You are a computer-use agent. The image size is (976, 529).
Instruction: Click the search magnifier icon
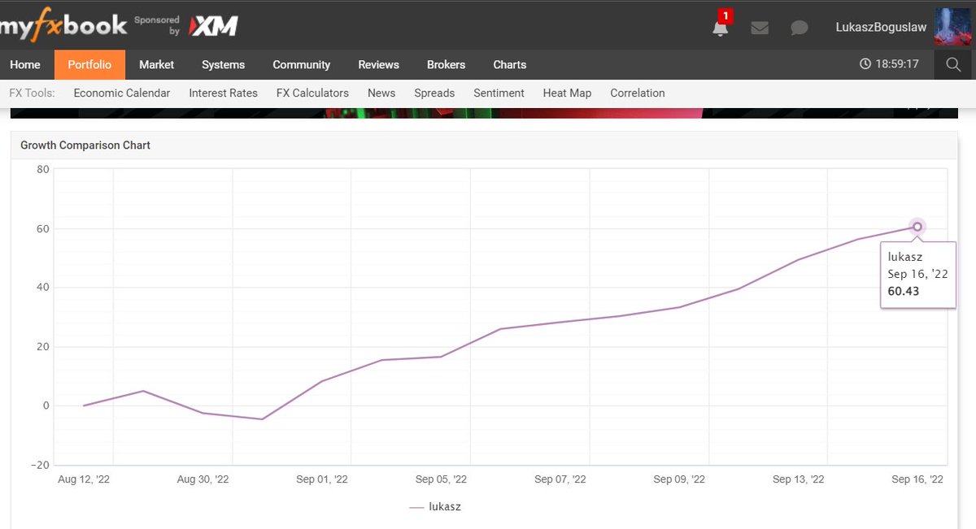click(x=953, y=64)
